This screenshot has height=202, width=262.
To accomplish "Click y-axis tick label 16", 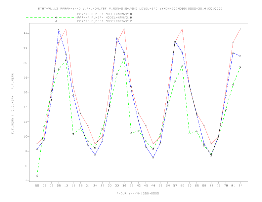I will click(25, 92).
